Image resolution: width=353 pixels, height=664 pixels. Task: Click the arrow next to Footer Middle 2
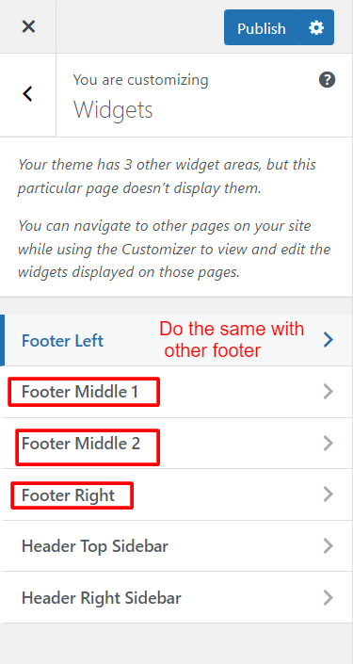(x=328, y=444)
